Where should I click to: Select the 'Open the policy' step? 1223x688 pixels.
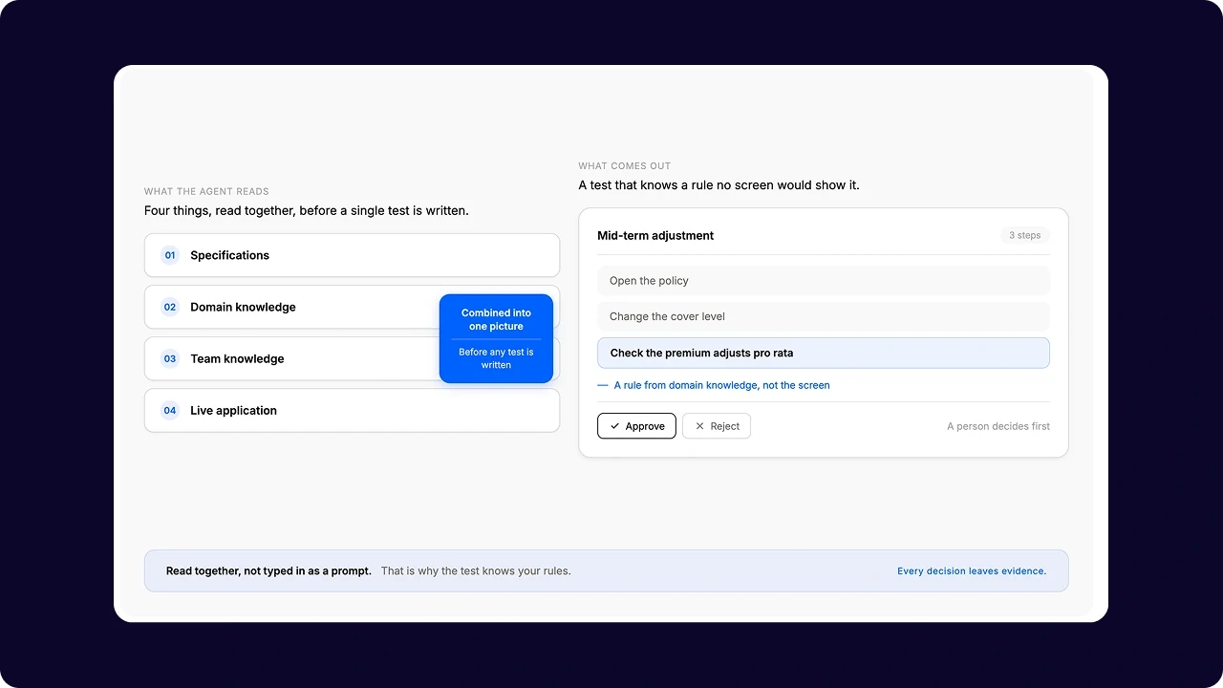(x=824, y=281)
